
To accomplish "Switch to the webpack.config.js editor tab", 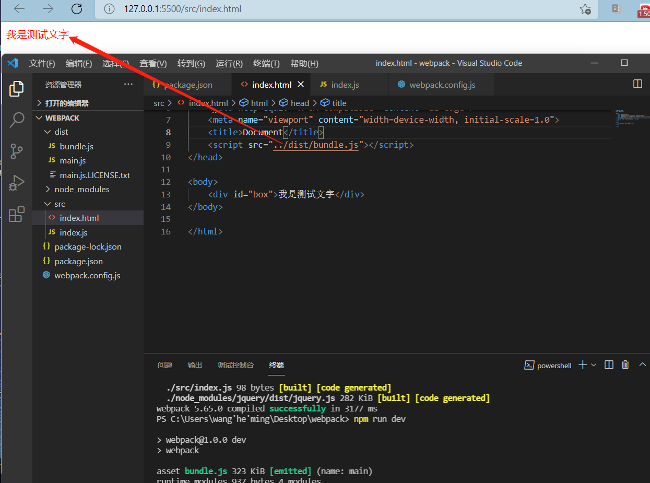I will pyautogui.click(x=442, y=85).
